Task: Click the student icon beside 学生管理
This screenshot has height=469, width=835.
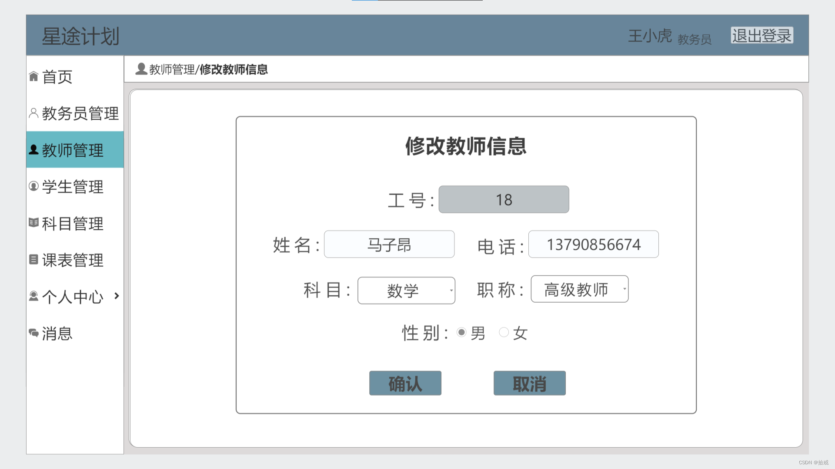Action: pyautogui.click(x=33, y=186)
